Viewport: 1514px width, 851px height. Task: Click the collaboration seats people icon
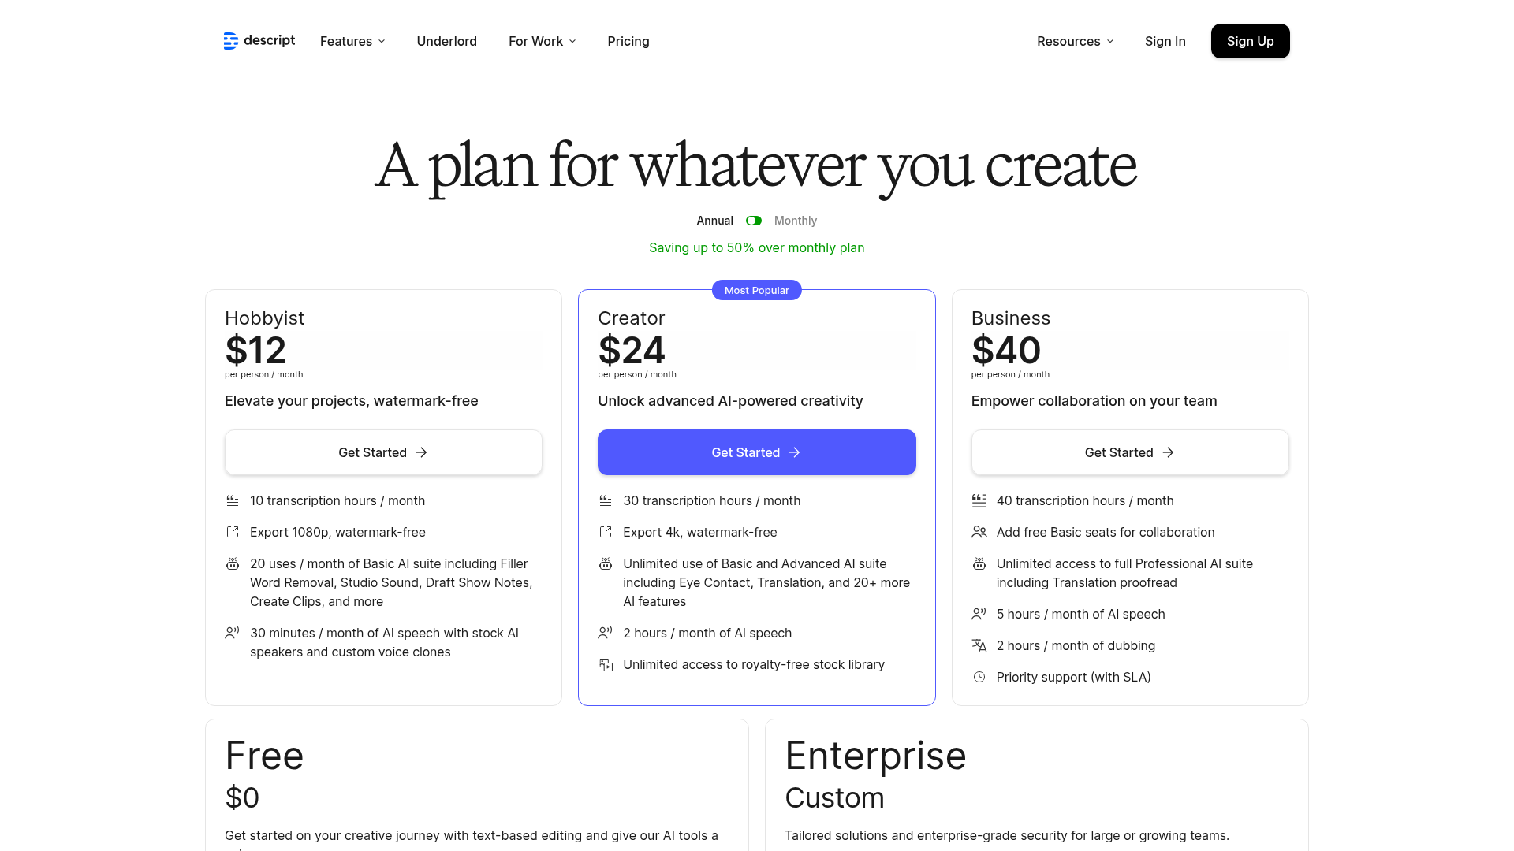click(979, 532)
